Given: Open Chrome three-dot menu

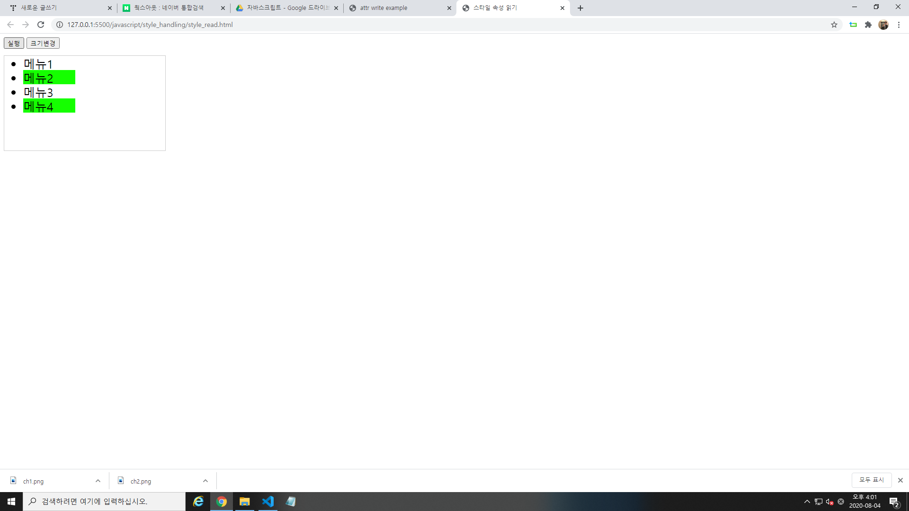Looking at the screenshot, I should [x=899, y=25].
